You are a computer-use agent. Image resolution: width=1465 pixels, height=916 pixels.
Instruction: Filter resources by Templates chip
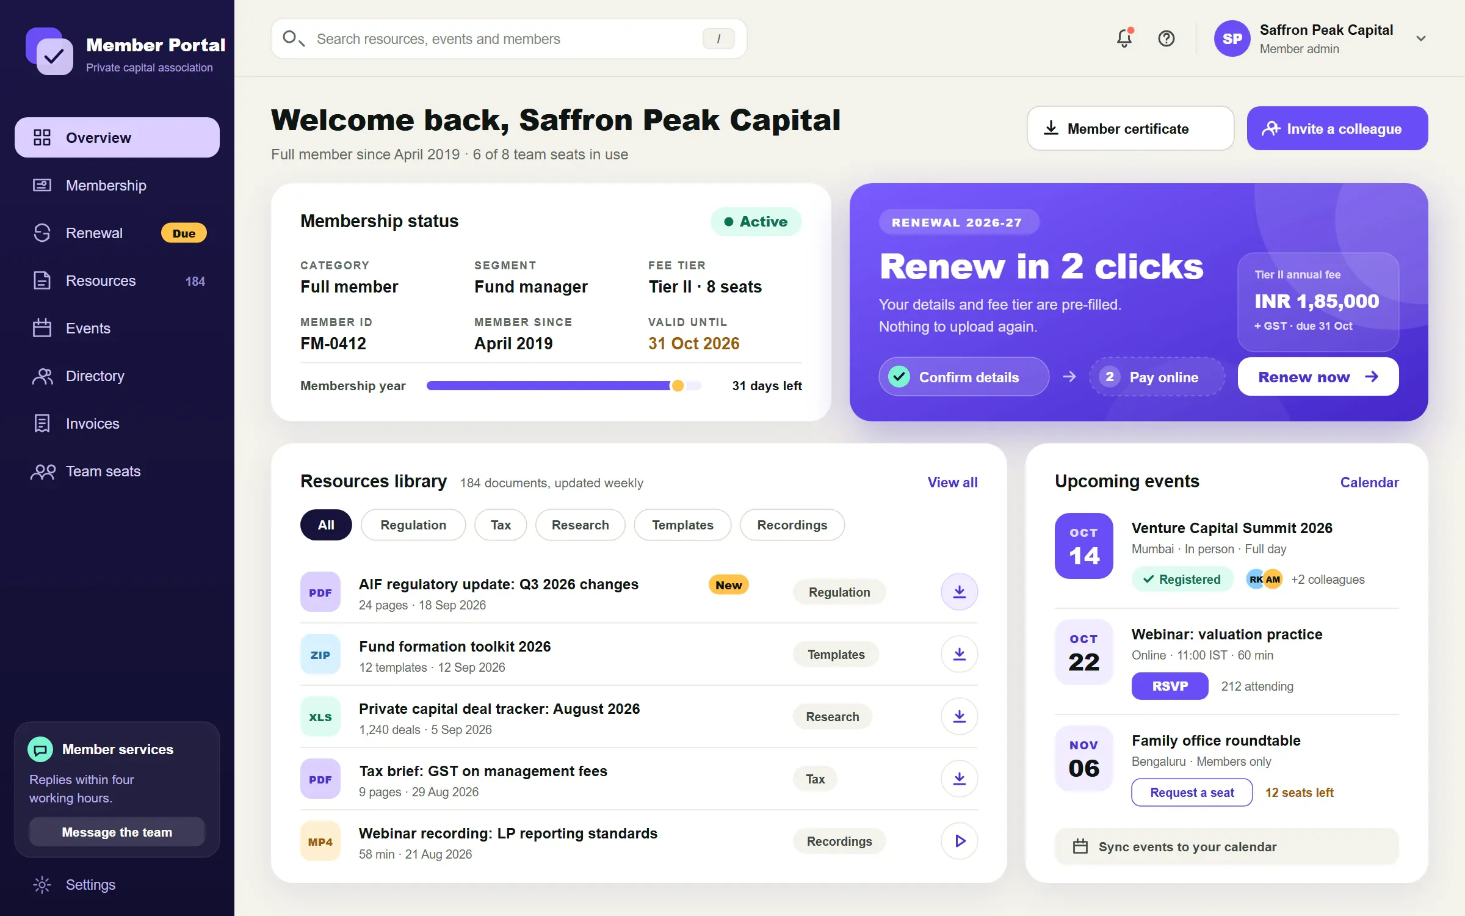tap(682, 525)
